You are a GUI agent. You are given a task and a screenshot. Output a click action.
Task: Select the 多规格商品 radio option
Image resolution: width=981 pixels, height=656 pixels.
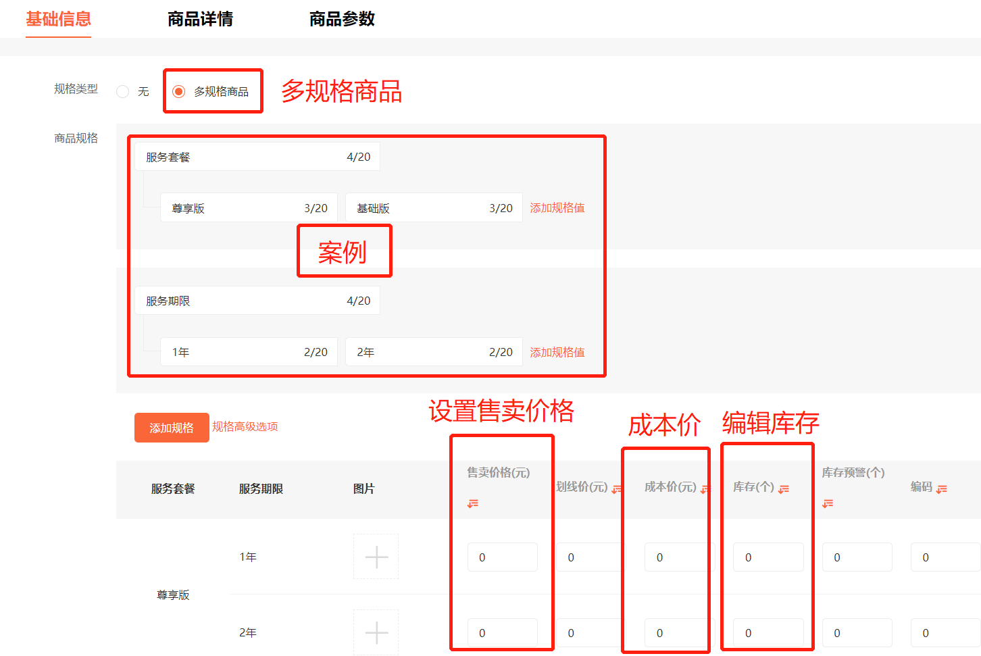tap(179, 91)
